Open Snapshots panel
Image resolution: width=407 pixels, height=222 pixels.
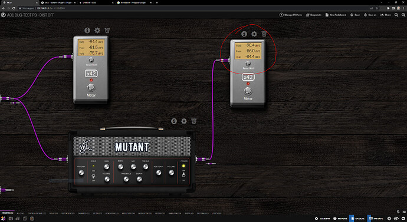pyautogui.click(x=314, y=15)
